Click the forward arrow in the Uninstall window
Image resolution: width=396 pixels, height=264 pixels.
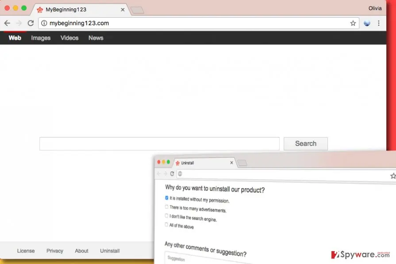[165, 174]
